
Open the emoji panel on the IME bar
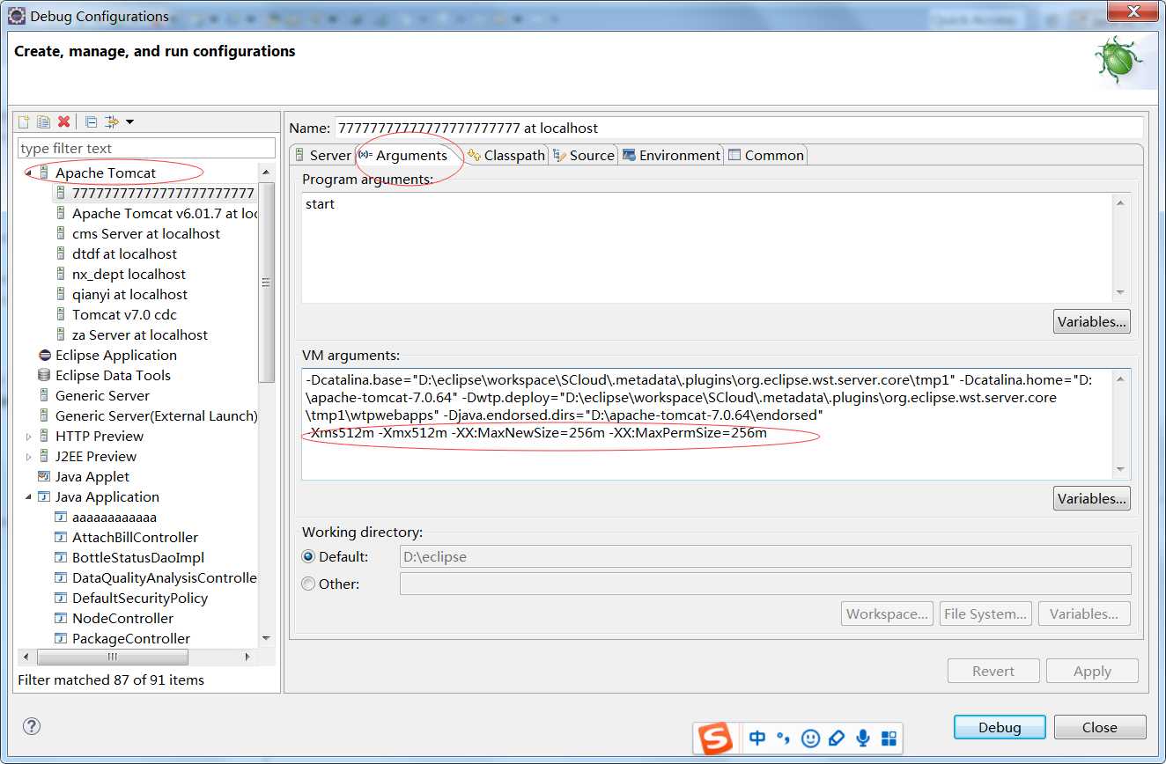coord(811,738)
